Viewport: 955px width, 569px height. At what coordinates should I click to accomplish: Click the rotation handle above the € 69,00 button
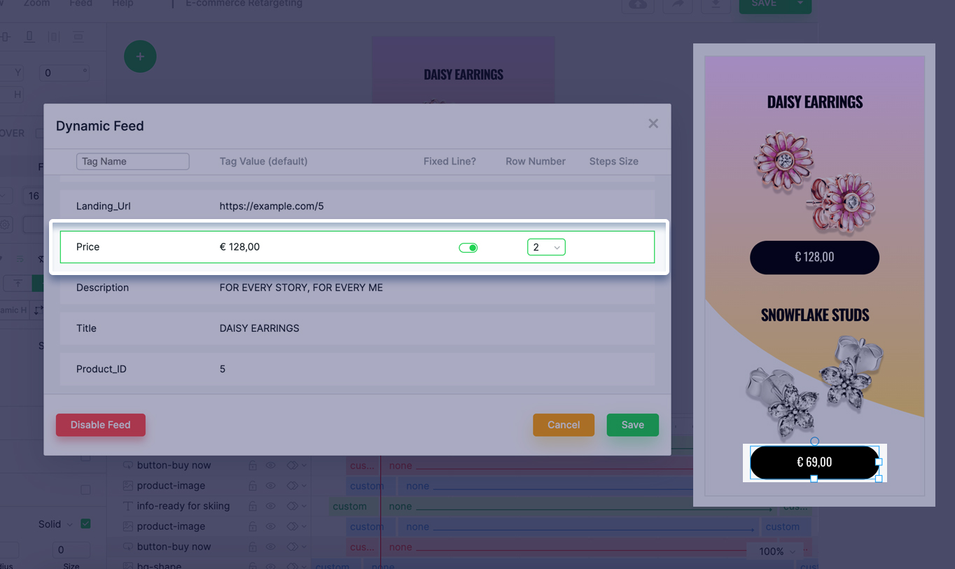pos(814,441)
